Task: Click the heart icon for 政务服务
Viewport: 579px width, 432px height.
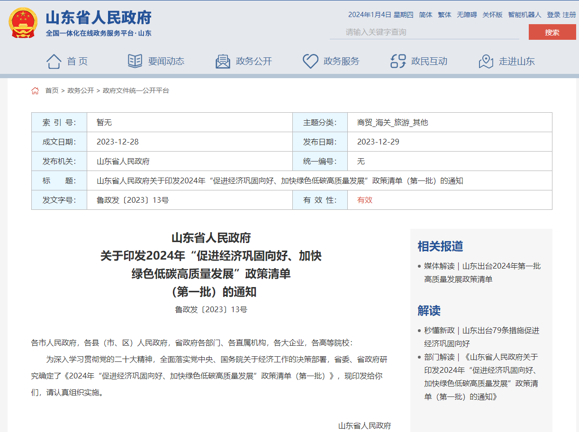Action: [x=310, y=62]
